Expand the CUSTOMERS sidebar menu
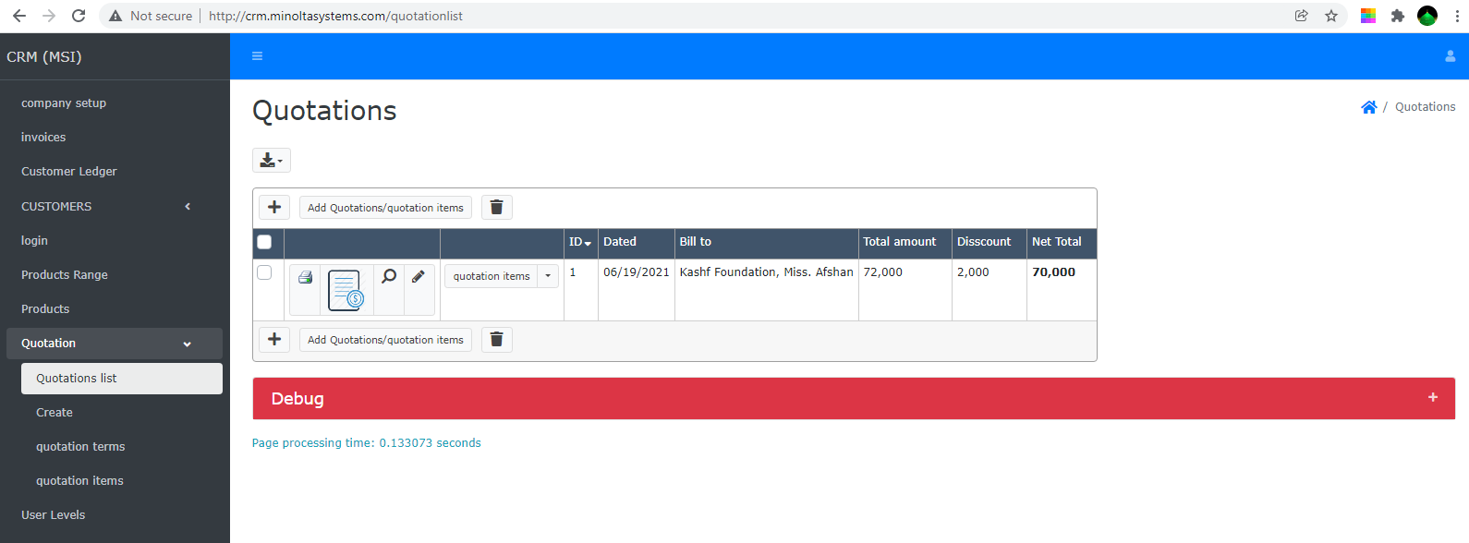The width and height of the screenshot is (1469, 543). [115, 206]
